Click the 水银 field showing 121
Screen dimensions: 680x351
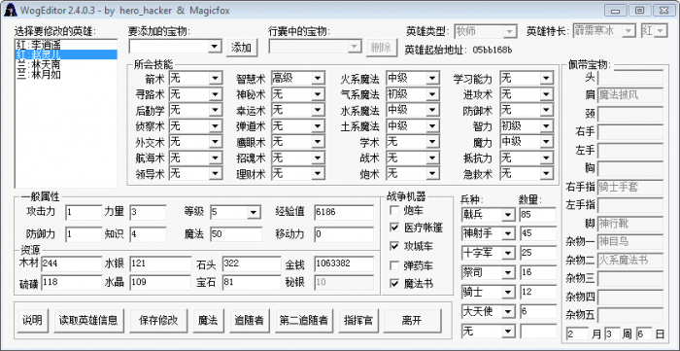[160, 263]
